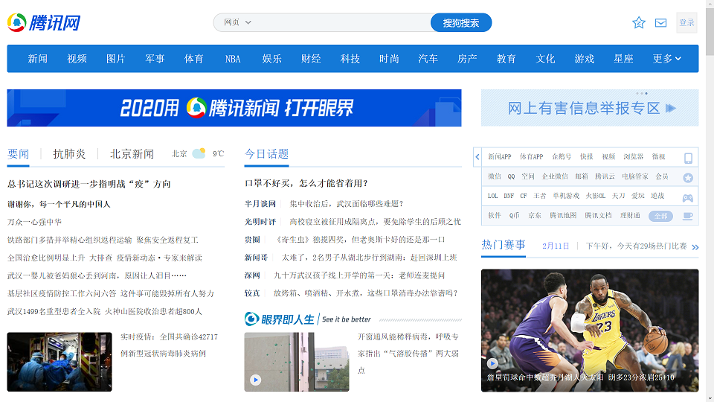
Task: Open 汽车 in the navigation bar
Action: pyautogui.click(x=428, y=59)
